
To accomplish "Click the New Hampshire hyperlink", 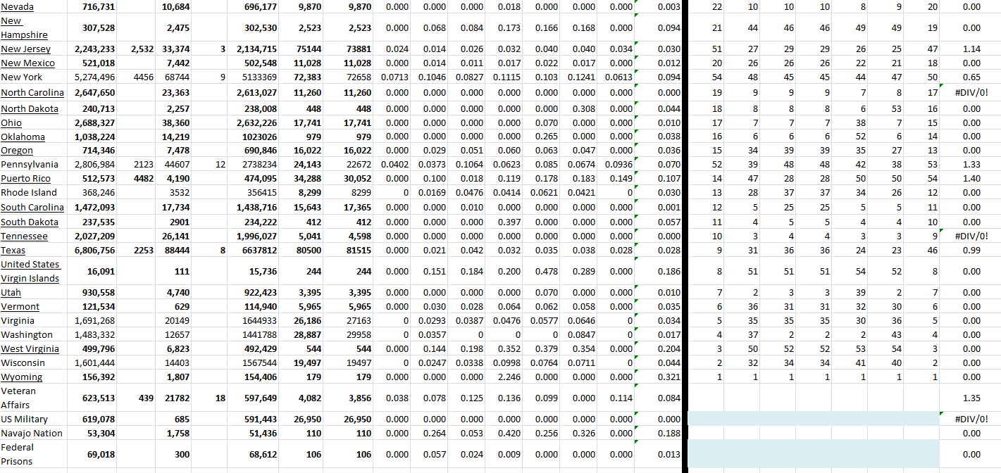I will point(24,28).
